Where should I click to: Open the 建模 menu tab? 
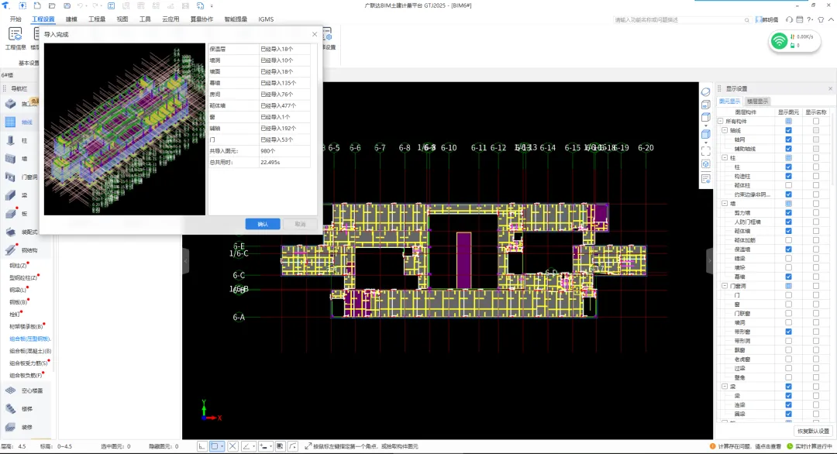click(x=71, y=19)
